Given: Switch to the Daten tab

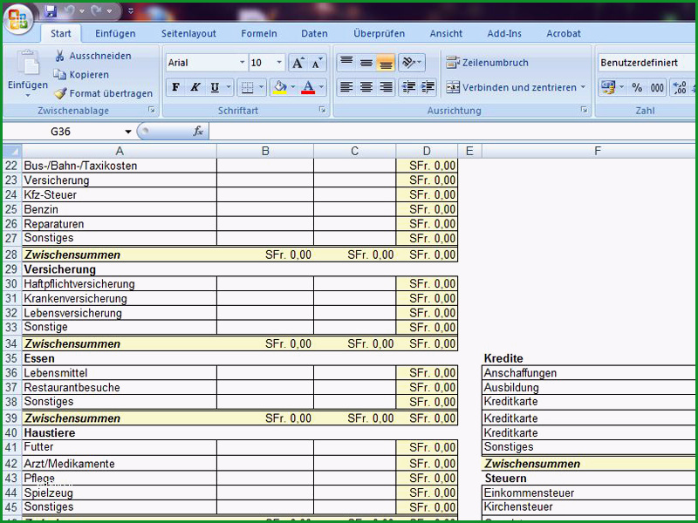Looking at the screenshot, I should 314,33.
